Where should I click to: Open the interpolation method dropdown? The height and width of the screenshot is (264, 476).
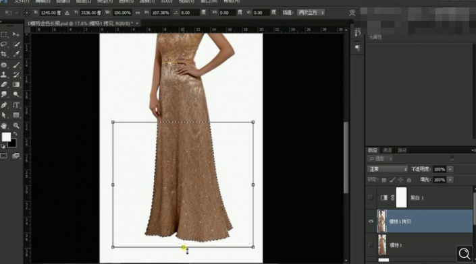pos(311,13)
